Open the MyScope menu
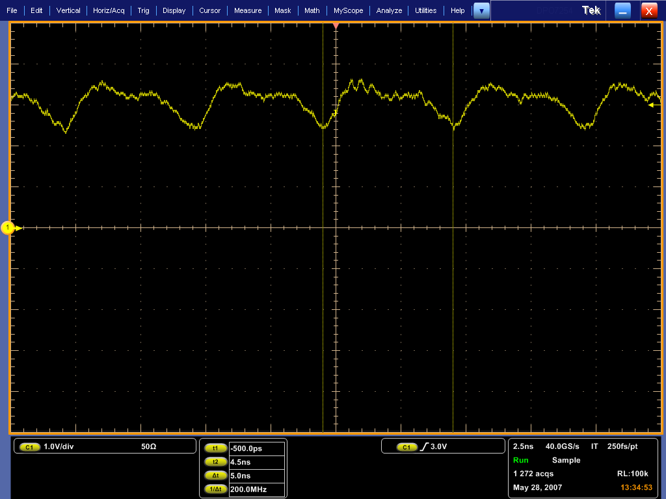Image resolution: width=666 pixels, height=499 pixels. (x=349, y=10)
